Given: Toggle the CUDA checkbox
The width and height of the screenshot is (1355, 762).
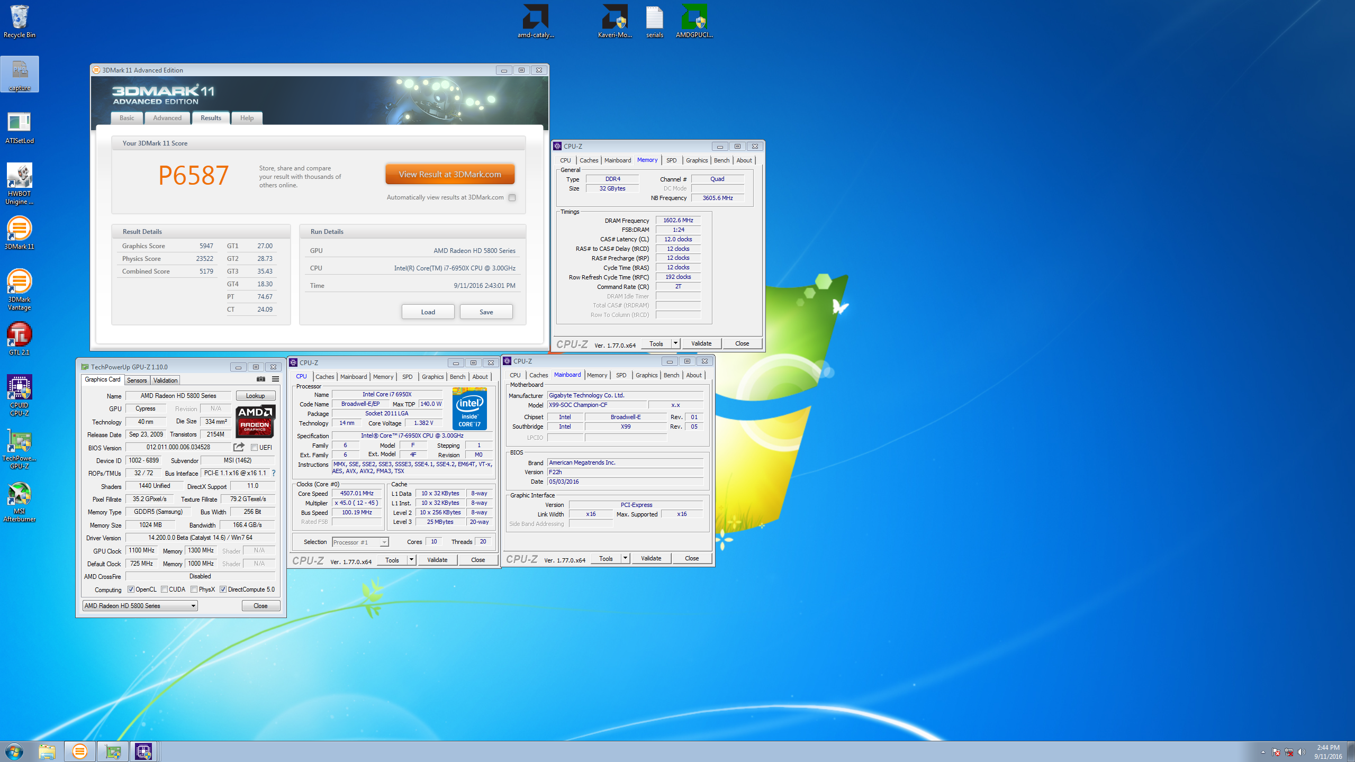Looking at the screenshot, I should coord(165,589).
